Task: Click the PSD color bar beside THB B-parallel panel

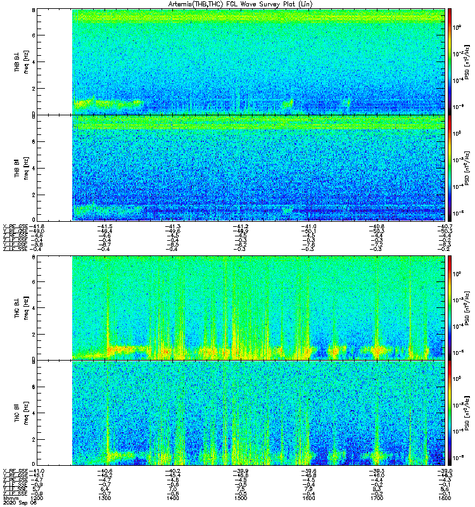Action: pyautogui.click(x=450, y=168)
